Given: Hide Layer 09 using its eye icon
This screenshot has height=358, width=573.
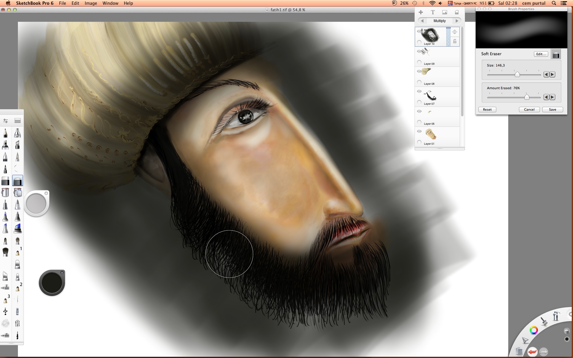Looking at the screenshot, I should [x=419, y=51].
